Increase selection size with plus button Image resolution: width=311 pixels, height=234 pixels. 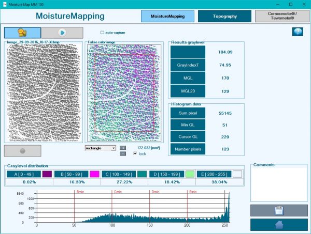click(123, 148)
